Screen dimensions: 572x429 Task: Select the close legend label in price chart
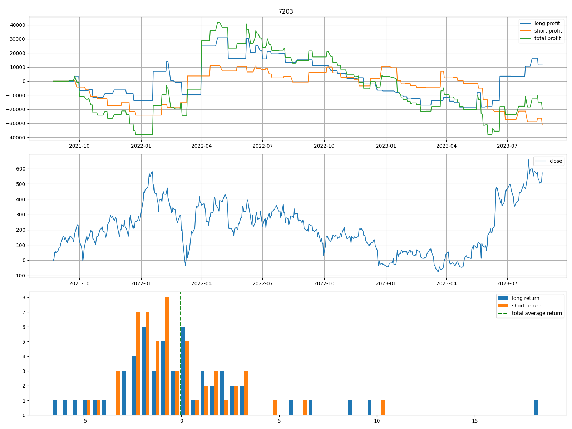pos(556,161)
